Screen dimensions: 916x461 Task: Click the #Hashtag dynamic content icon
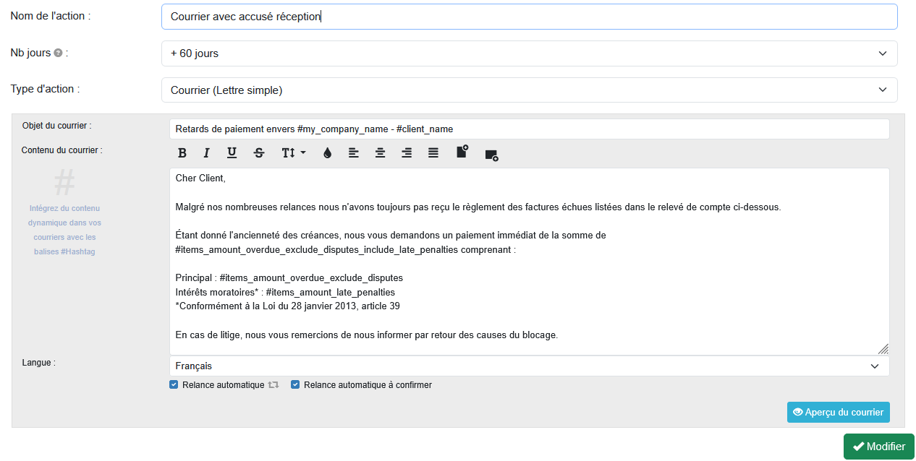point(64,182)
